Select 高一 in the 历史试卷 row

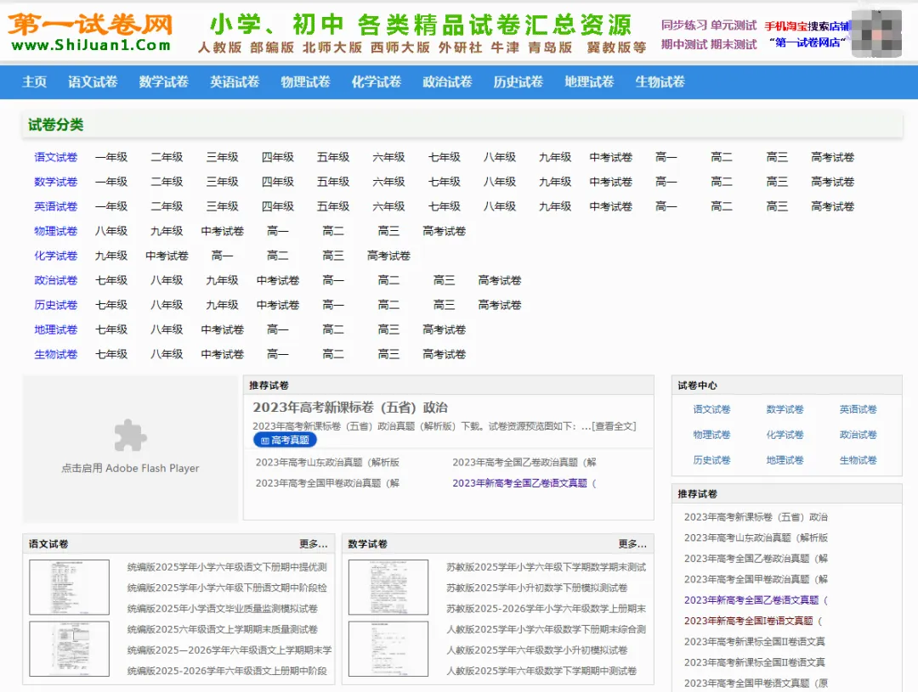click(x=333, y=305)
